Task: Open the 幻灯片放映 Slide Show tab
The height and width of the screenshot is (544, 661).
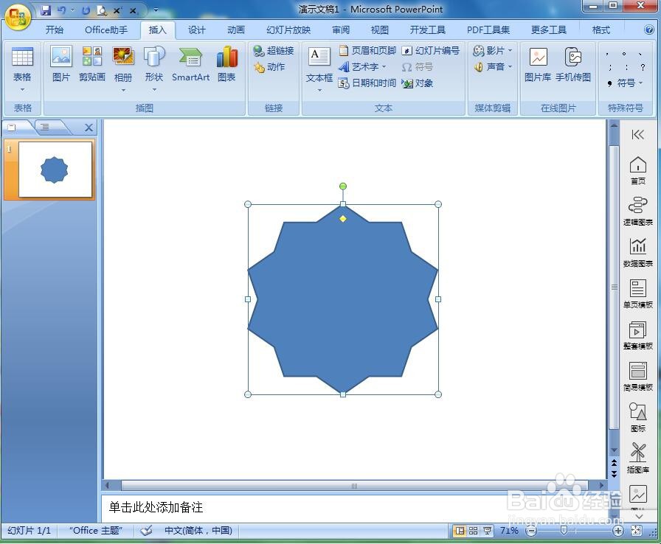Action: 288,30
